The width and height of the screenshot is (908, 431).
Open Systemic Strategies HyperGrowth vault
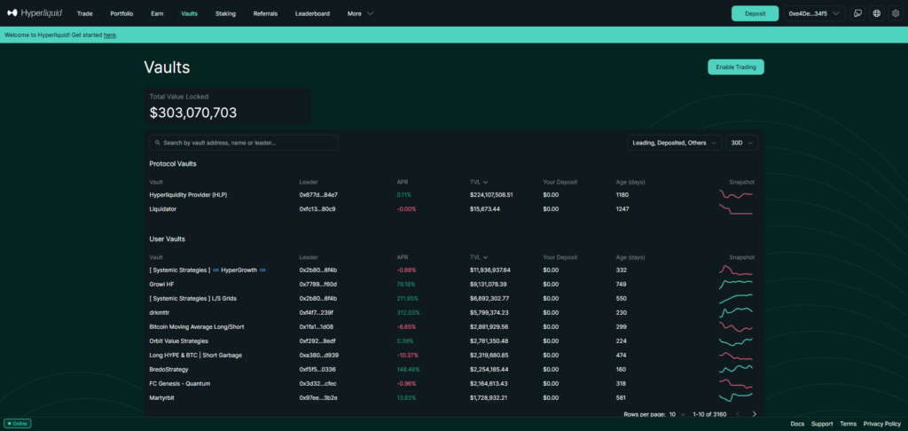207,270
